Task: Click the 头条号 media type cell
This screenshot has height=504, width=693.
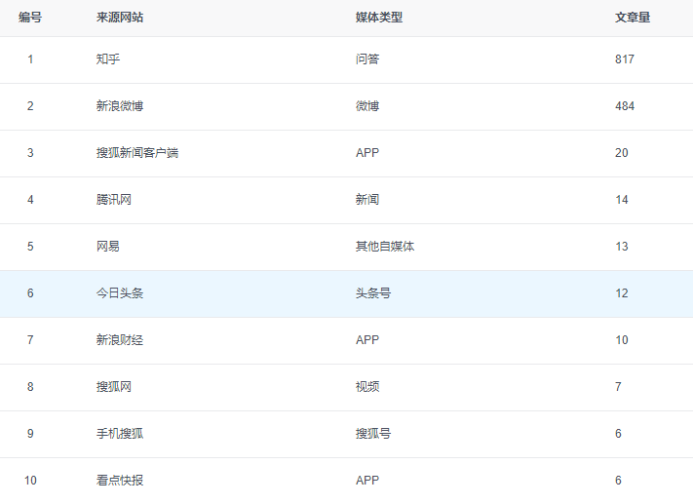Action: coord(373,293)
